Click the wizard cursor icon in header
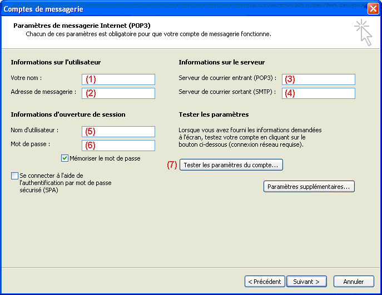382x295 pixels. click(363, 32)
